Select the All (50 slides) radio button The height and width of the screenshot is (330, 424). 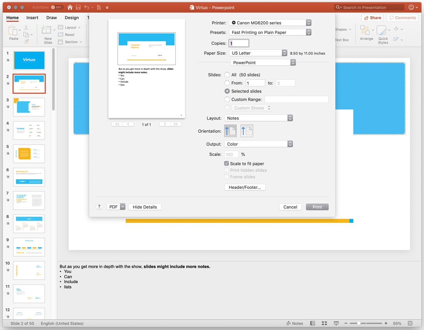pyautogui.click(x=227, y=75)
